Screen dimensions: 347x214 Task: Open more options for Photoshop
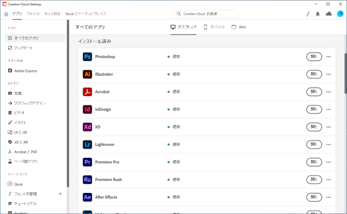coord(329,57)
